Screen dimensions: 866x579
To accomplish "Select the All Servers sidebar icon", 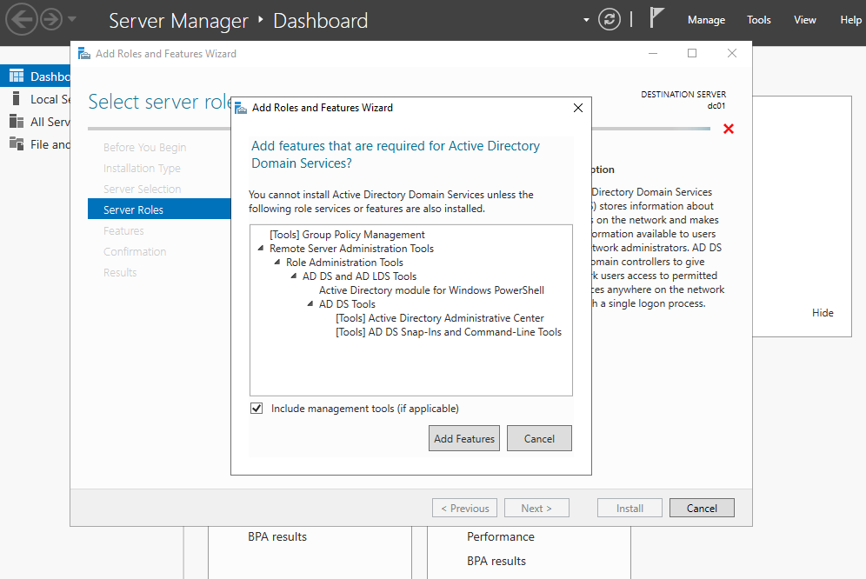I will (x=17, y=122).
